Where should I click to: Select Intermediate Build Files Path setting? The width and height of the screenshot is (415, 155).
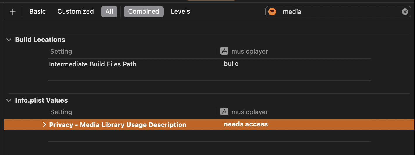[x=93, y=64]
